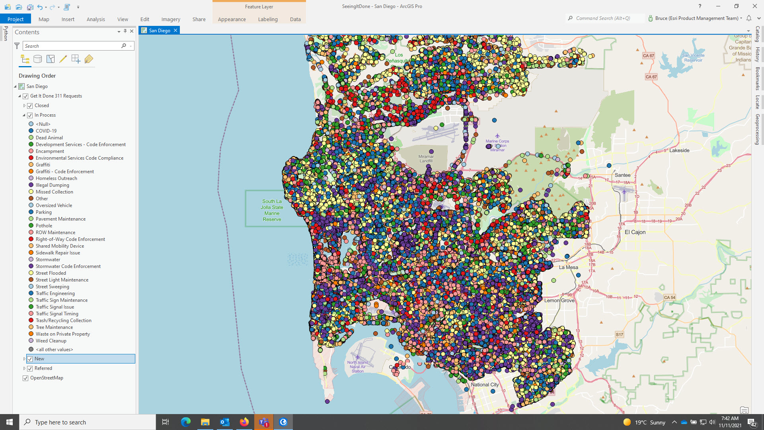764x430 pixels.
Task: Open the Geoprocessing side pane tab
Action: tap(758, 130)
